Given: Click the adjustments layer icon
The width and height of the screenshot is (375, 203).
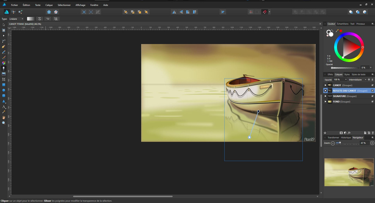Looking at the screenshot, I should point(345,133).
